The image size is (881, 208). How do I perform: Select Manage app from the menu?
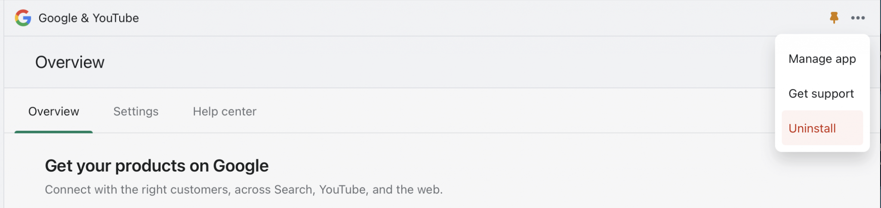[x=822, y=59]
